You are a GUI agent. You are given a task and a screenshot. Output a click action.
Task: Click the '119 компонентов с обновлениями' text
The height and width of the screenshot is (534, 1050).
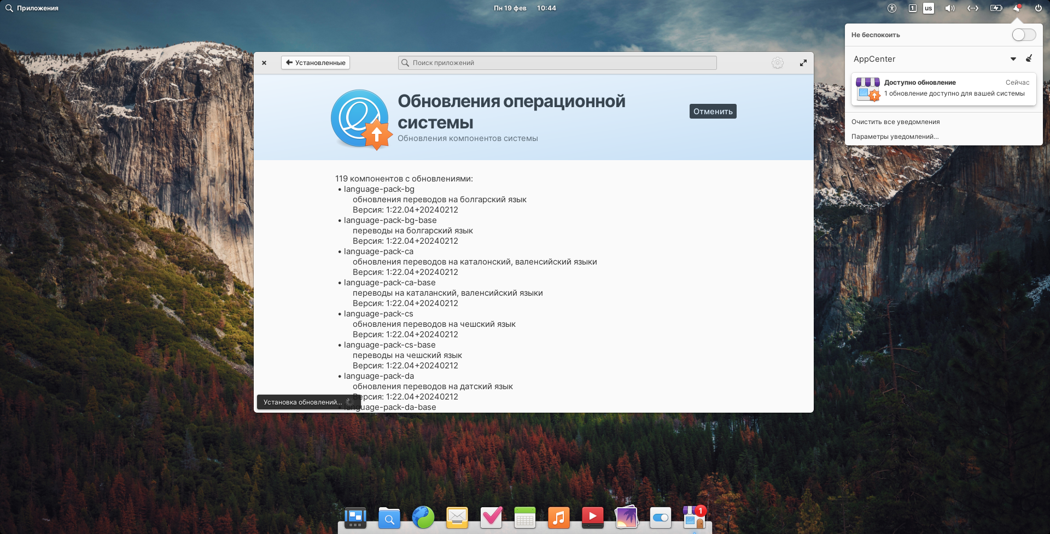point(404,179)
